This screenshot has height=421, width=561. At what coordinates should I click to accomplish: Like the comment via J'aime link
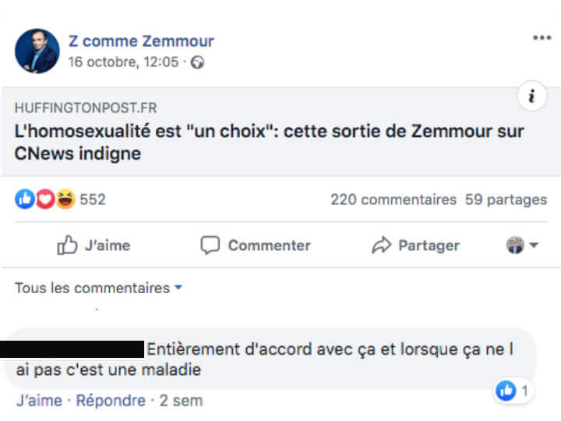[39, 401]
